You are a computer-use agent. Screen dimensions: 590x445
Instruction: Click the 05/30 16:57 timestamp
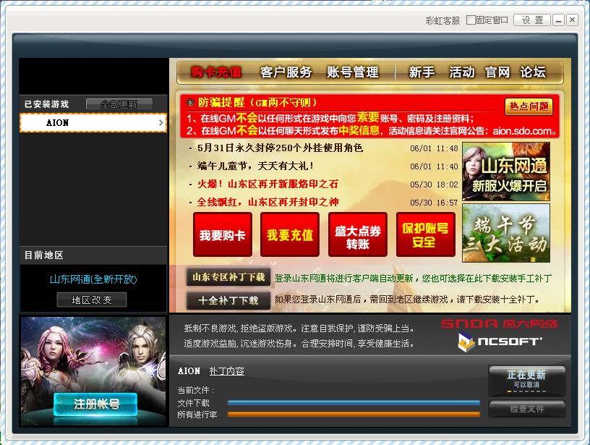pyautogui.click(x=434, y=203)
